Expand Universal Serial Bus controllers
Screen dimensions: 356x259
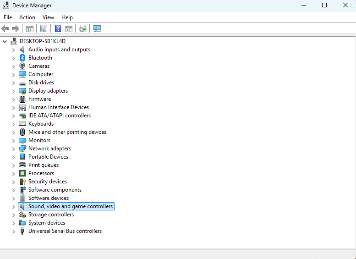[13, 231]
